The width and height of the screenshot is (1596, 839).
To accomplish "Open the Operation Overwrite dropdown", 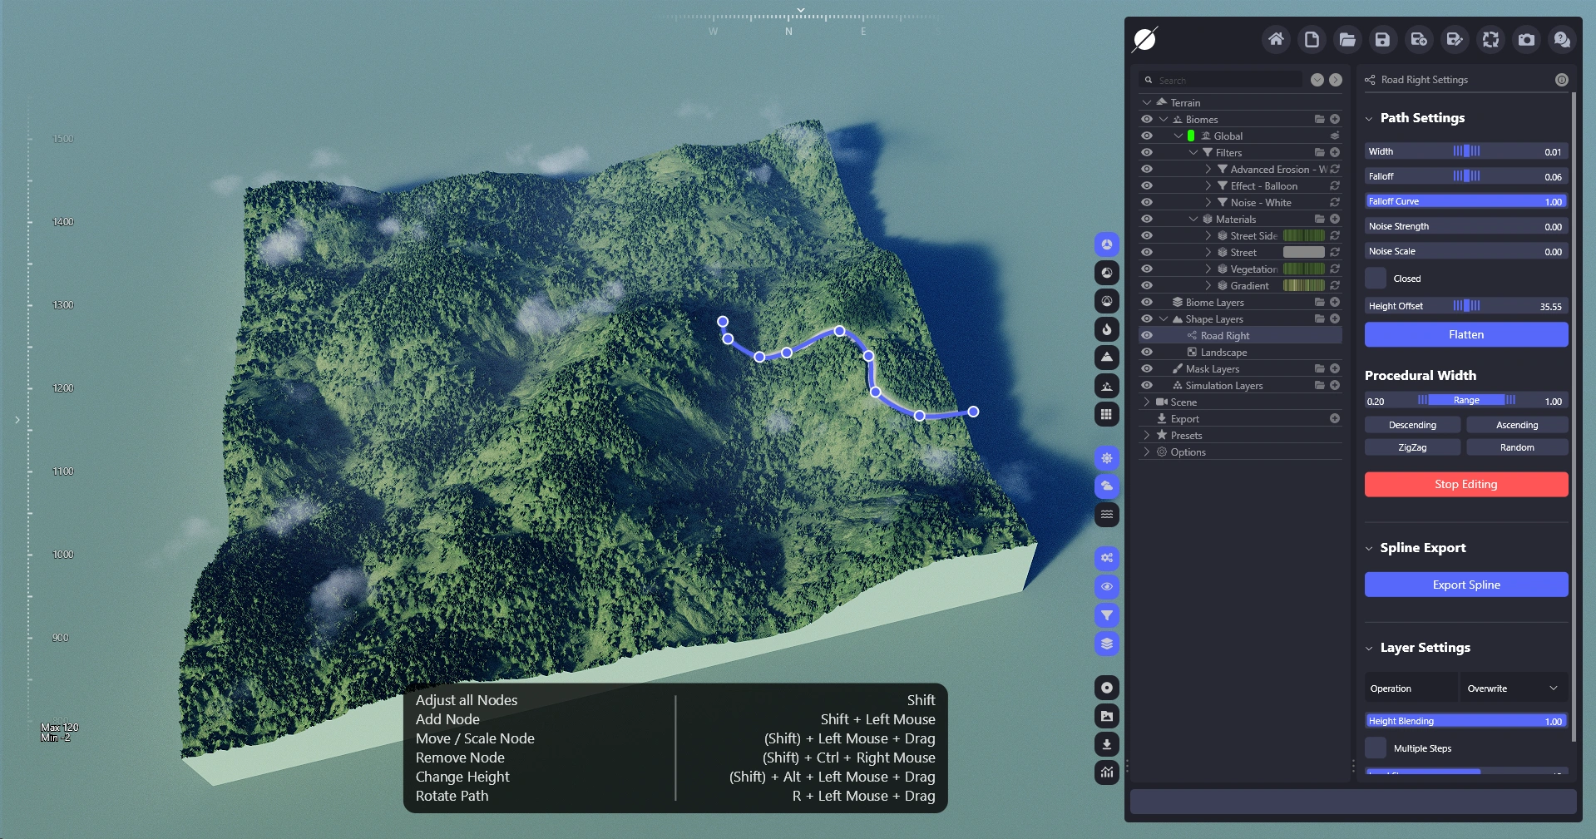I will pyautogui.click(x=1512, y=688).
